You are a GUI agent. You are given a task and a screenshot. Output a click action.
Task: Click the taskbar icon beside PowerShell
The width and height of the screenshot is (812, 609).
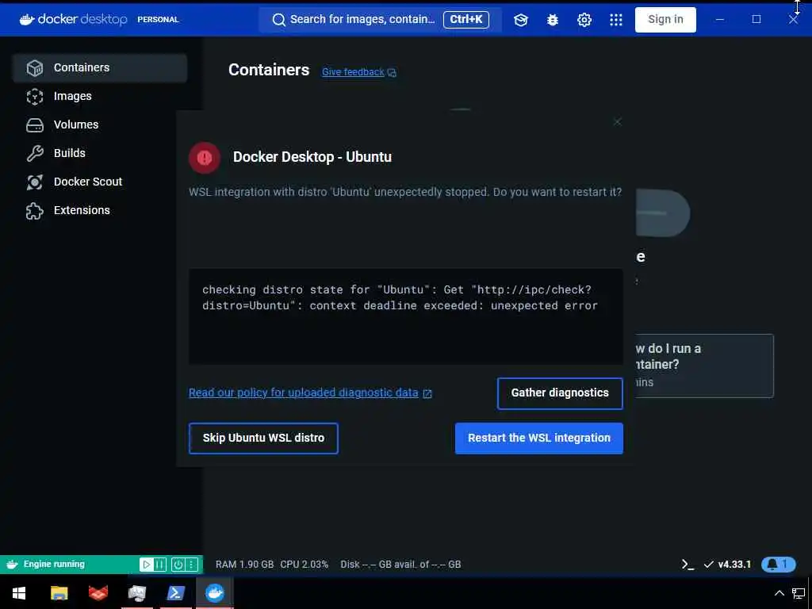136,593
